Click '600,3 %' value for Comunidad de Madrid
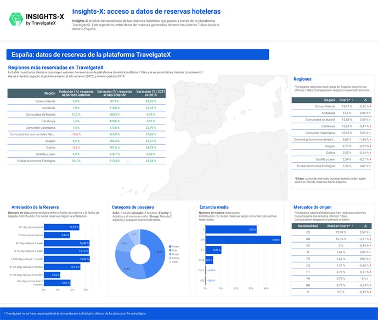Screen dimensions: 378x320 pos(115,115)
